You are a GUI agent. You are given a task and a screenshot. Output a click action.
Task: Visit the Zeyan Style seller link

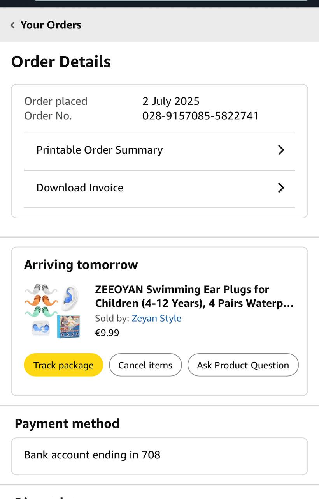pyautogui.click(x=156, y=318)
